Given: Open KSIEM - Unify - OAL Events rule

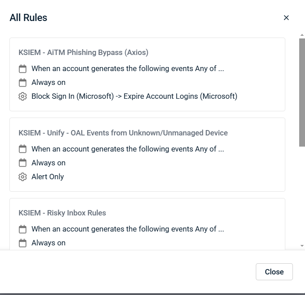Looking at the screenshot, I should point(123,133).
